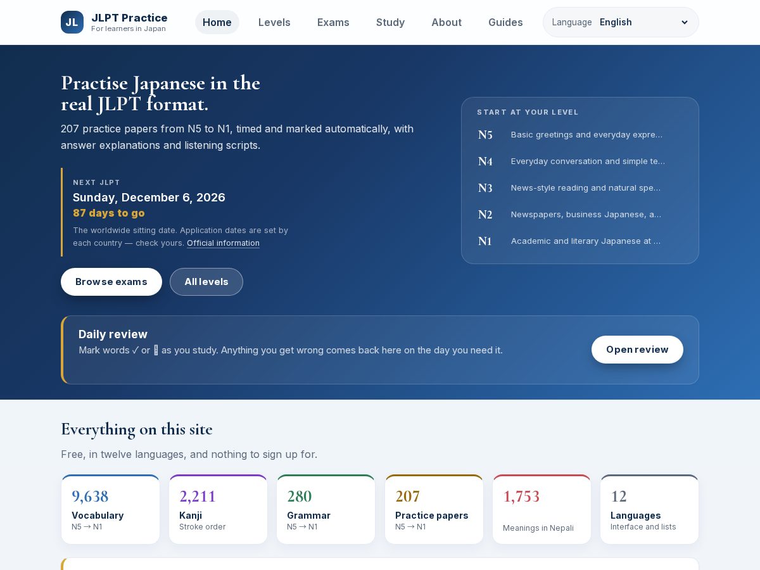Screen dimensions: 760x570
Task: Click the 'NEXT JLPT' label
Action: coord(96,182)
